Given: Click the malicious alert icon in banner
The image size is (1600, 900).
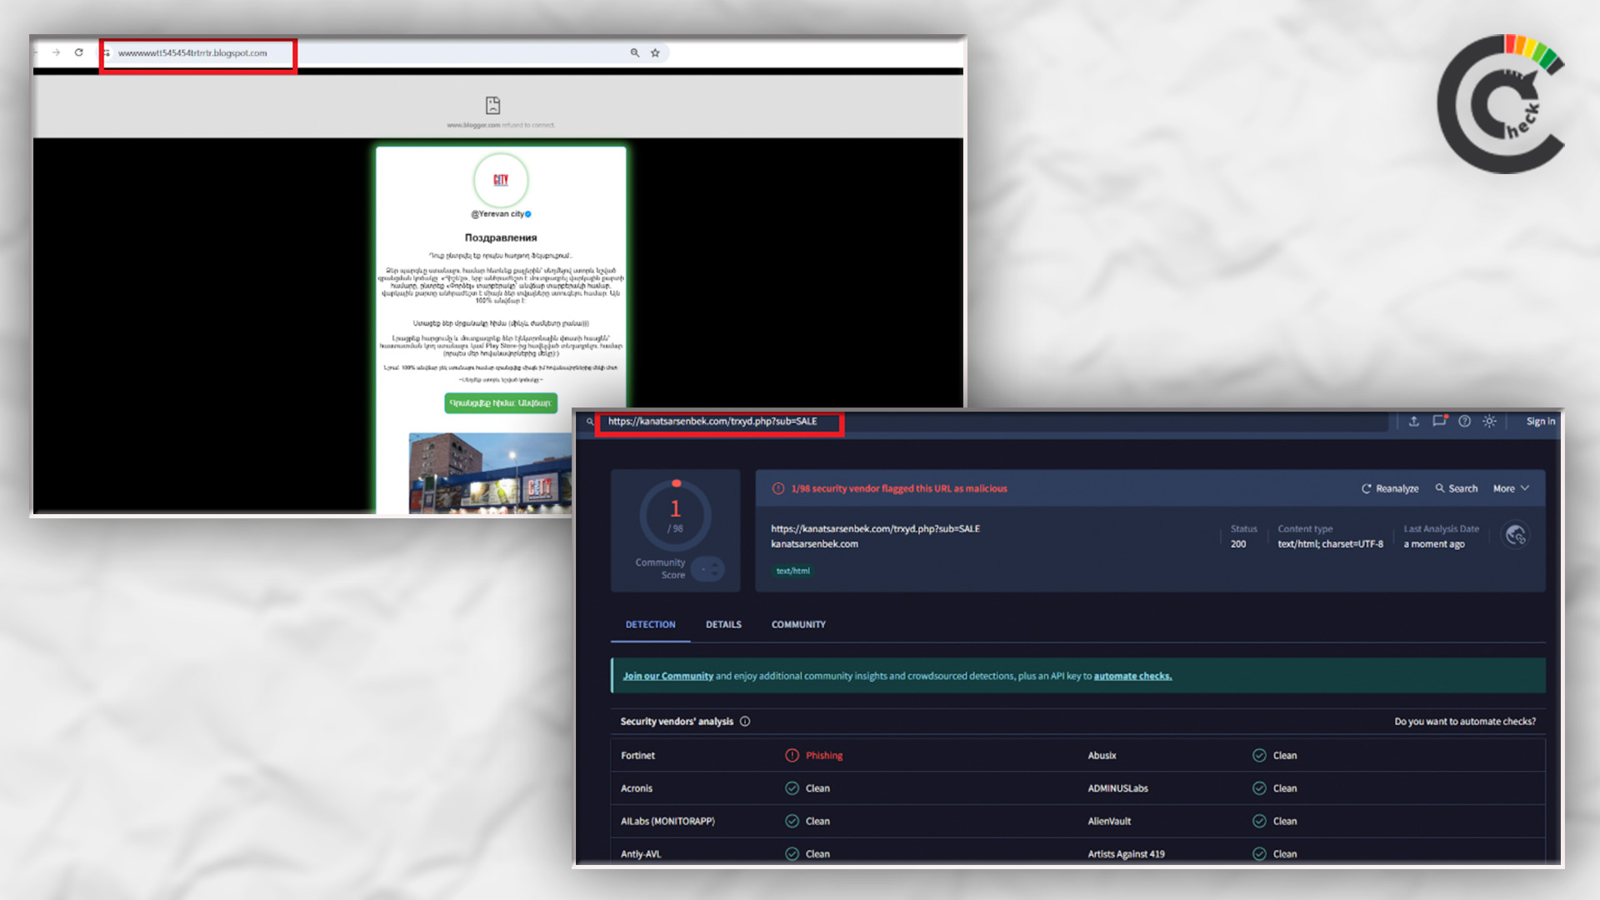Looking at the screenshot, I should pos(777,489).
